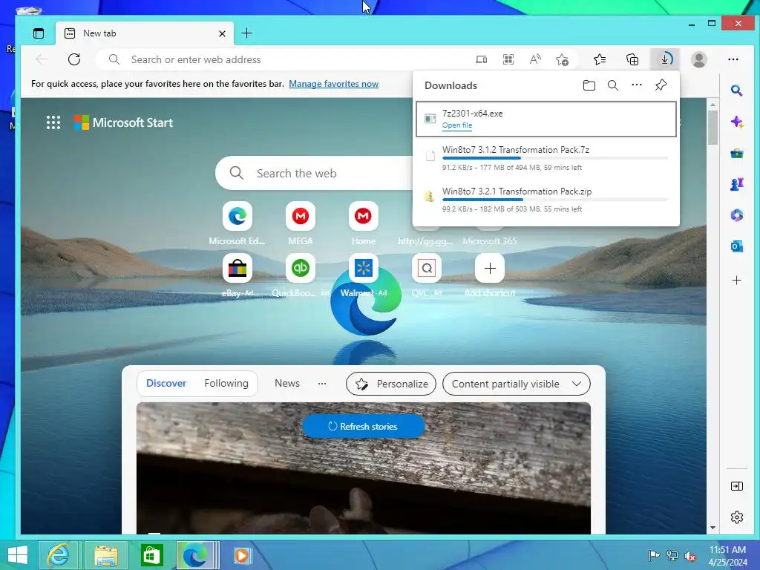Image resolution: width=760 pixels, height=570 pixels.
Task: Open more options in Downloads panel
Action: (x=636, y=85)
